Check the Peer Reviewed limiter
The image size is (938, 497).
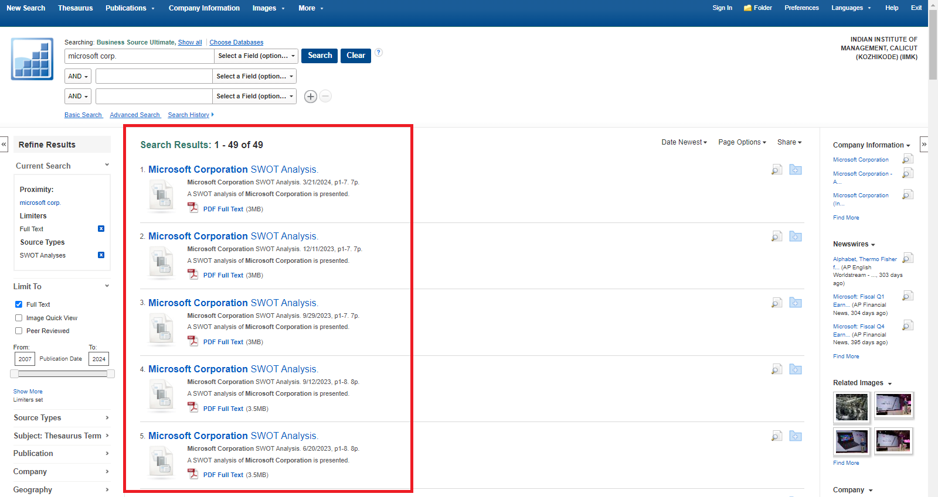19,331
